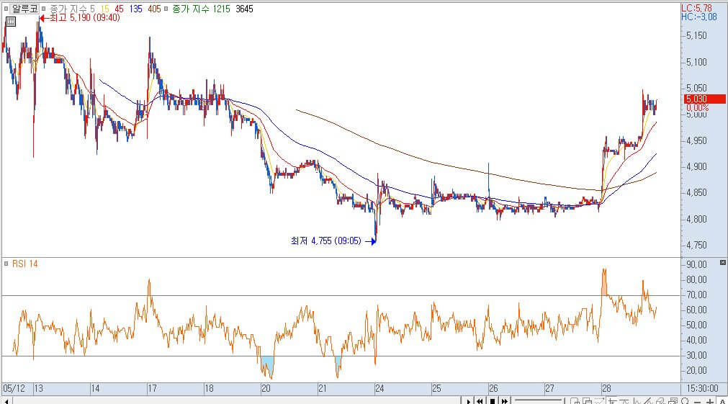Select the RSI 14 indicator label
This screenshot has width=728, height=404.
coord(24,264)
